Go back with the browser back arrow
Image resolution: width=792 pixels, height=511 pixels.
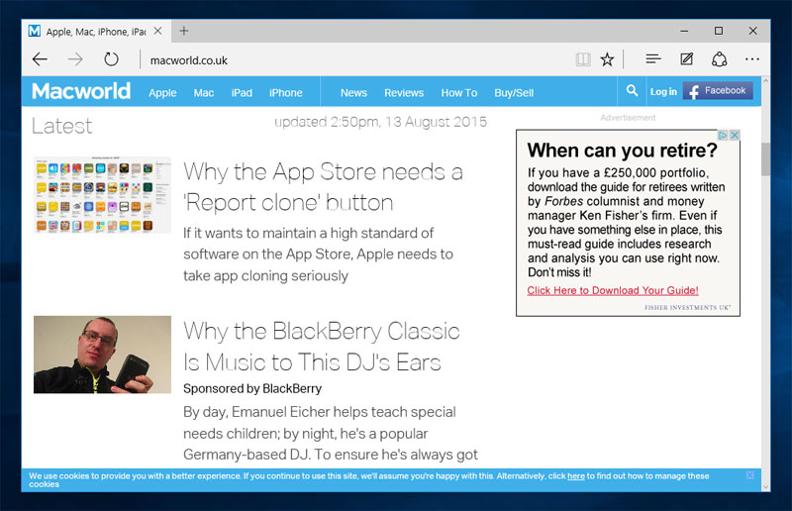40,59
